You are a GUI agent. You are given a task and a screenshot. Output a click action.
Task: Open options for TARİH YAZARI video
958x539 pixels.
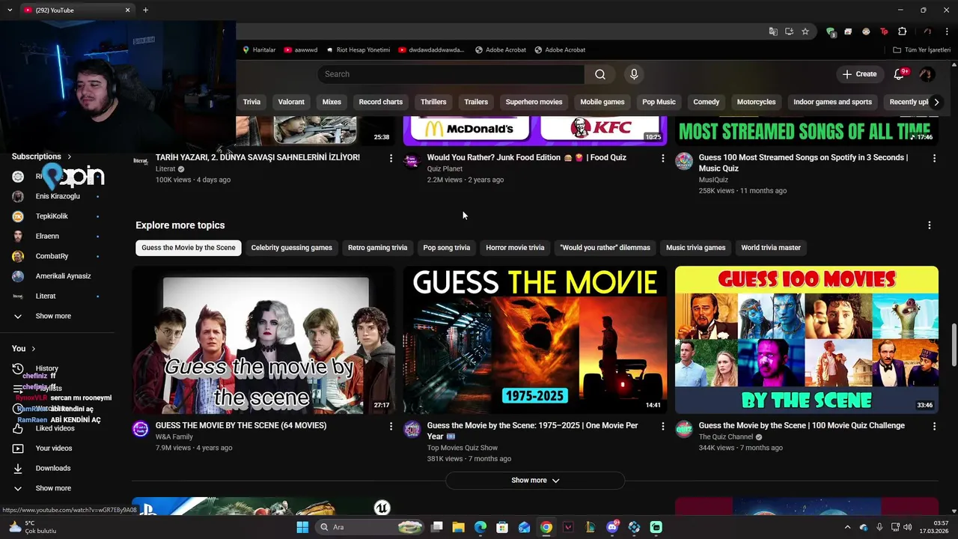coord(391,158)
